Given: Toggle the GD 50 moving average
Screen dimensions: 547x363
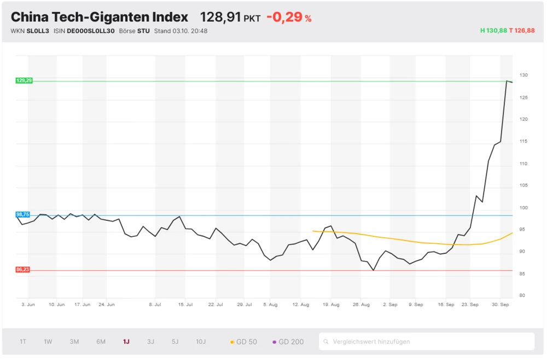Looking at the screenshot, I should coord(245,341).
